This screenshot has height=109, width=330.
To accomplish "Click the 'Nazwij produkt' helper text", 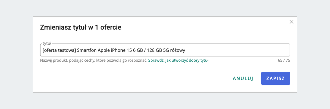I will (x=94, y=60).
